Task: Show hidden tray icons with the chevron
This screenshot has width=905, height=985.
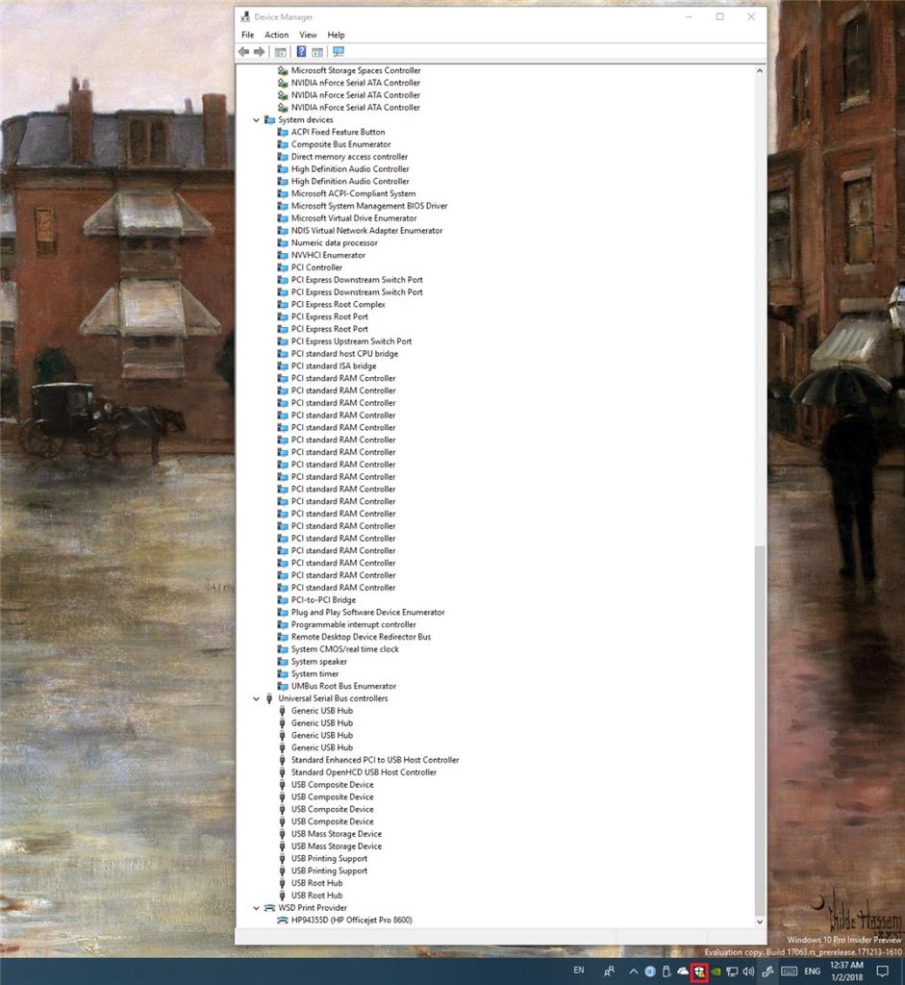Action: pos(633,972)
